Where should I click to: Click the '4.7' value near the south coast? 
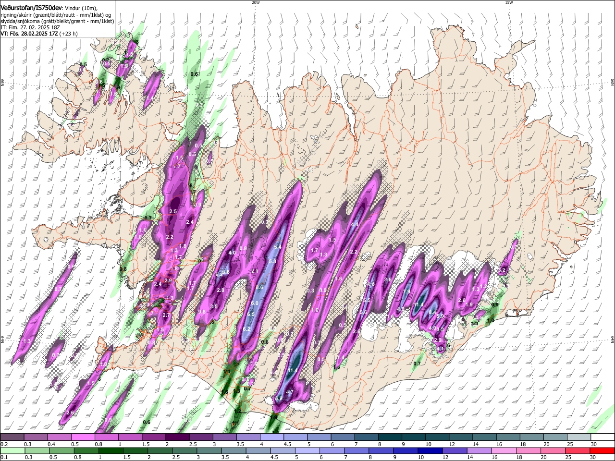[x=290, y=392]
